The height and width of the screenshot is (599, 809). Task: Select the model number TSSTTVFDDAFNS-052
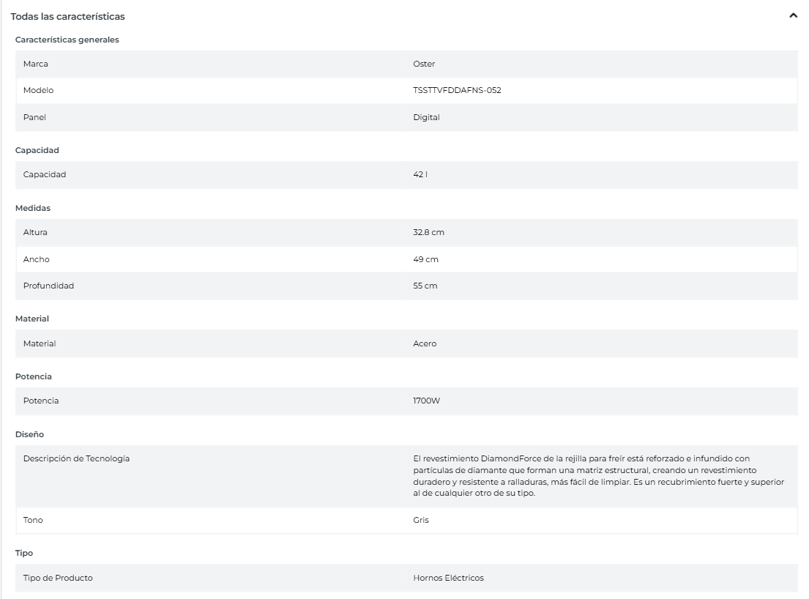[x=457, y=90]
